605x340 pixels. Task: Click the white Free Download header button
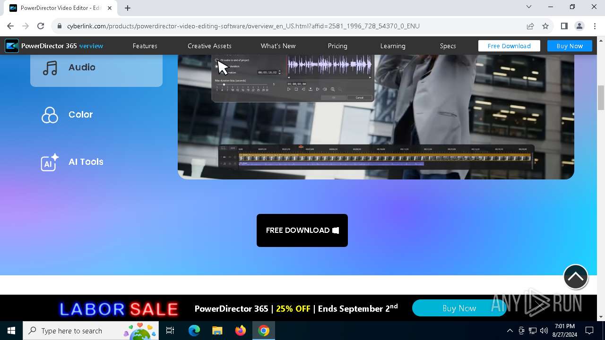point(509,46)
